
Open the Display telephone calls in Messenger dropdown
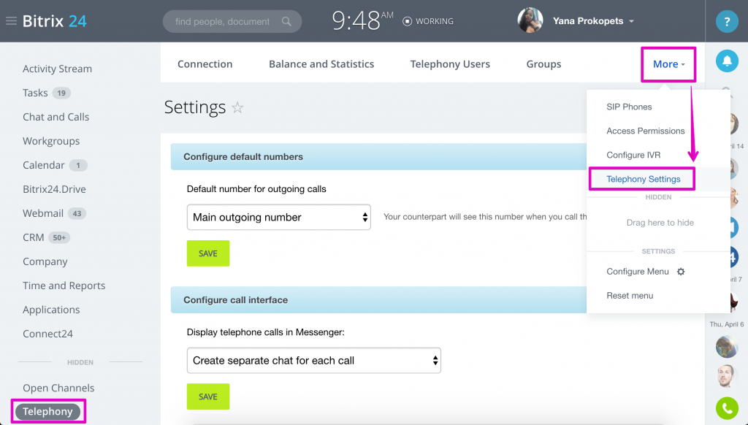click(314, 361)
